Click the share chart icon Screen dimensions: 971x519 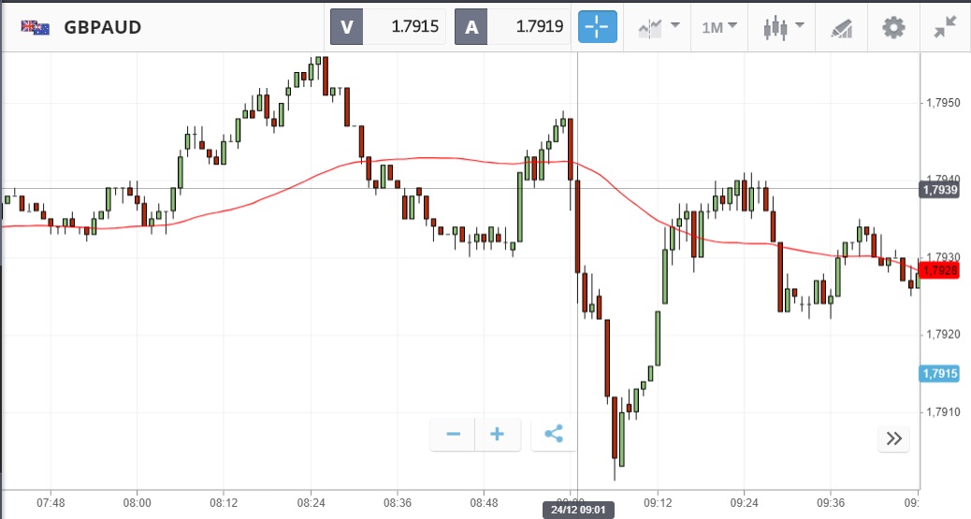553,435
